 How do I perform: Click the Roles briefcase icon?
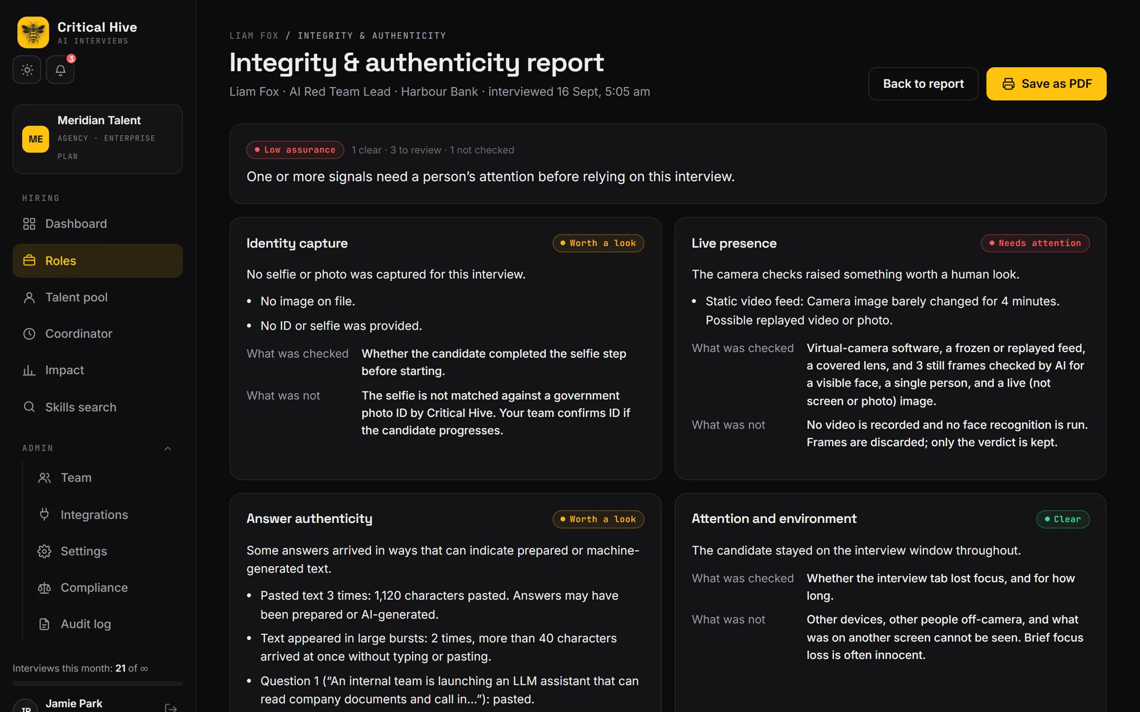[29, 260]
